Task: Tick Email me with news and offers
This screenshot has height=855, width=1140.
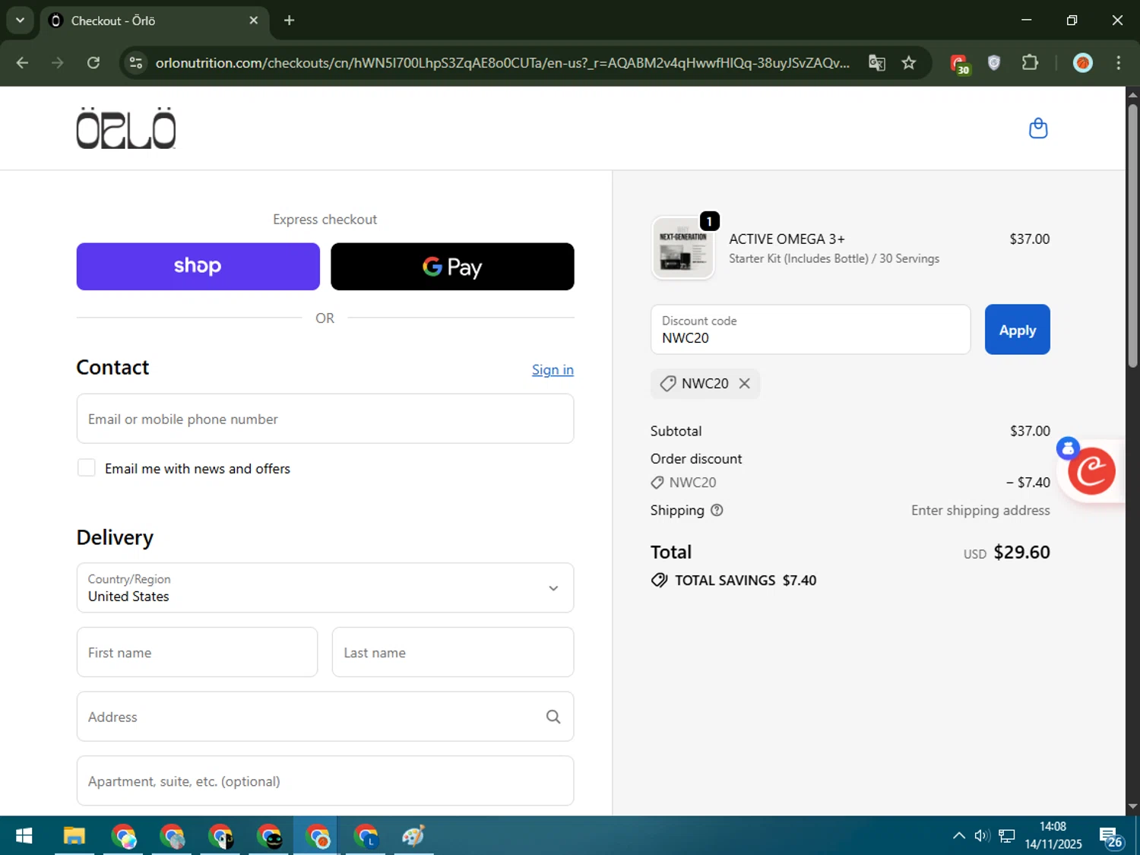Action: point(87,468)
